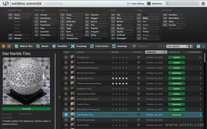
Task: Select the White color filter
Action: click(x=148, y=18)
